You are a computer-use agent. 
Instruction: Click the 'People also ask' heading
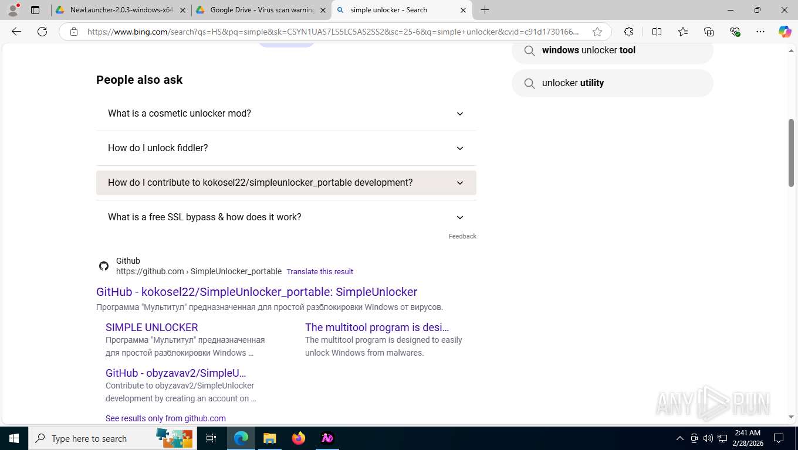[x=140, y=80]
